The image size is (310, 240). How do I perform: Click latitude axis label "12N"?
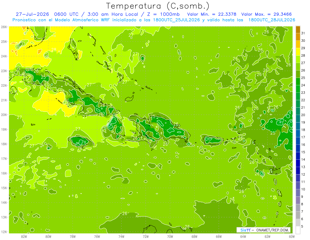pos(4,232)
